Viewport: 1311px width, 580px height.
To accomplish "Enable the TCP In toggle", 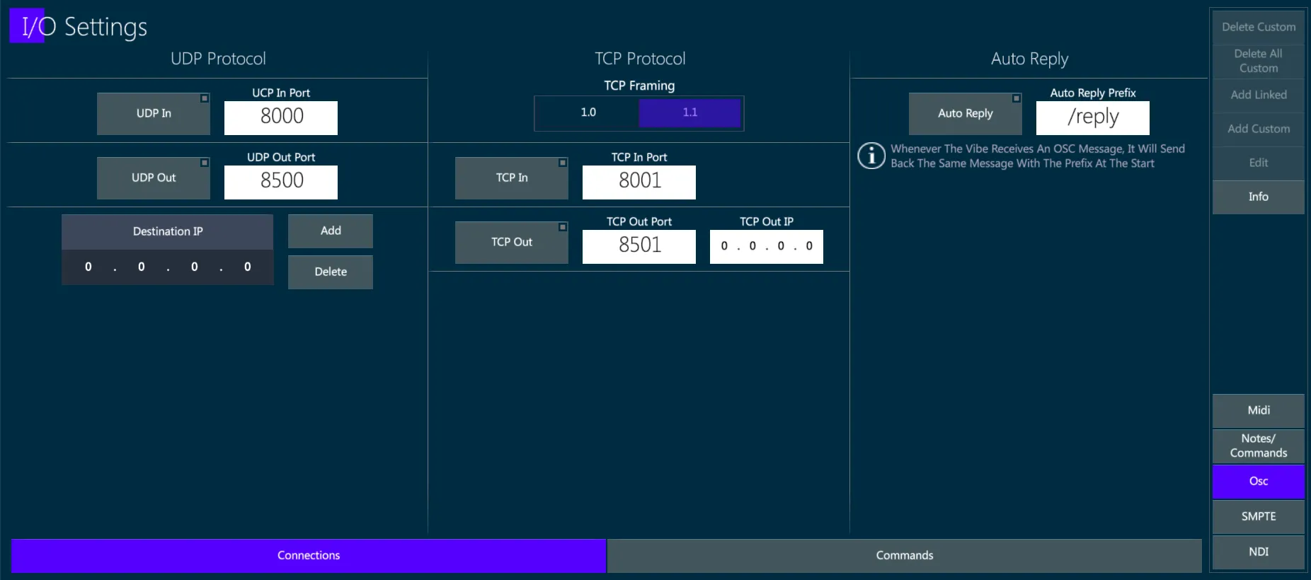I will [x=512, y=178].
